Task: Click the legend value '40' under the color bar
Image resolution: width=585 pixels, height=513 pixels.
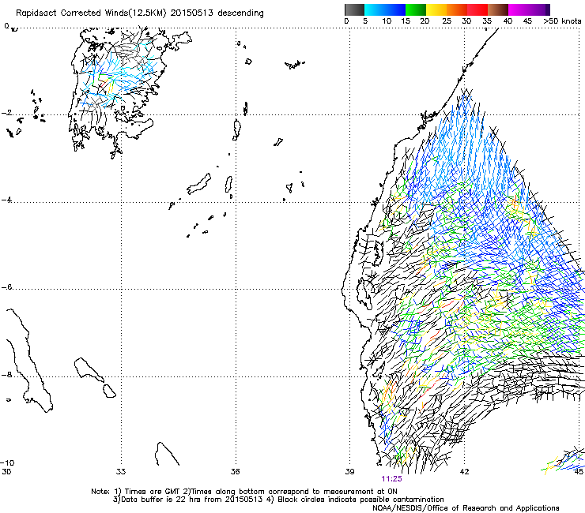Action: click(508, 21)
